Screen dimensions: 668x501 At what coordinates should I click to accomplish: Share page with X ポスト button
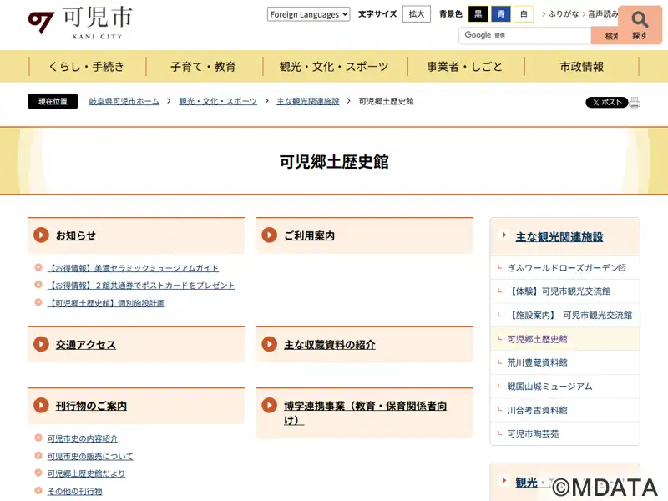tap(606, 103)
